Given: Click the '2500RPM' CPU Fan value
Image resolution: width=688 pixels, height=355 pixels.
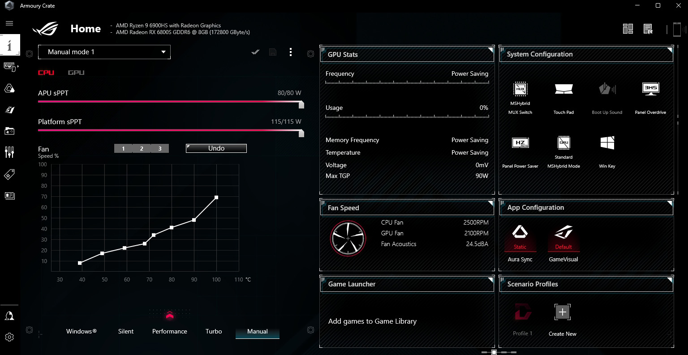Looking at the screenshot, I should (x=476, y=222).
